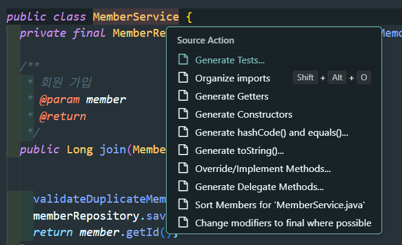Image resolution: width=402 pixels, height=245 pixels.
Task: Select Generate Delegate Methods... item
Action: tap(260, 186)
